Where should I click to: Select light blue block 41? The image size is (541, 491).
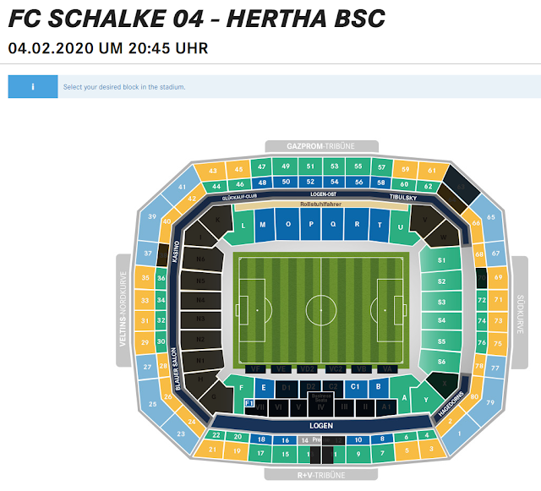(x=182, y=186)
